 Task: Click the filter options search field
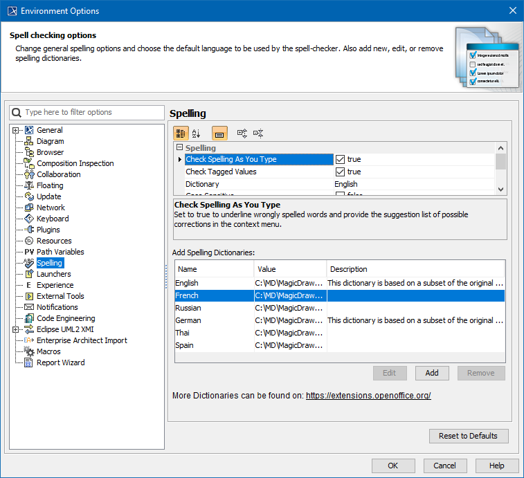93,112
